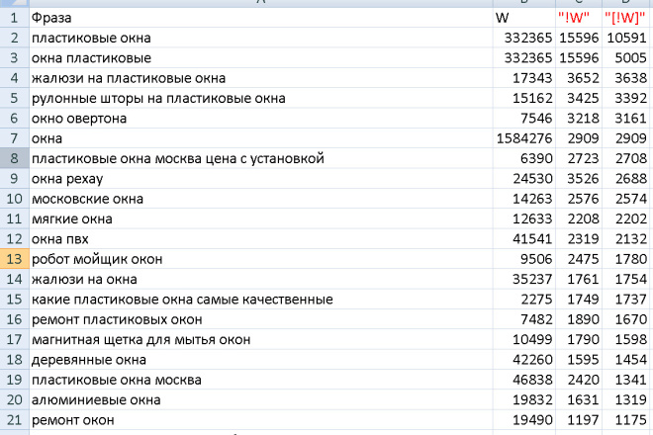The width and height of the screenshot is (653, 435).
Task: Click the value 2576 cell
Action: 579,199
